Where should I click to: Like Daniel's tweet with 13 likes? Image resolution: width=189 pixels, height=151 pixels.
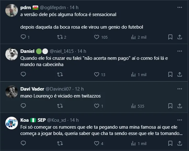(97, 75)
